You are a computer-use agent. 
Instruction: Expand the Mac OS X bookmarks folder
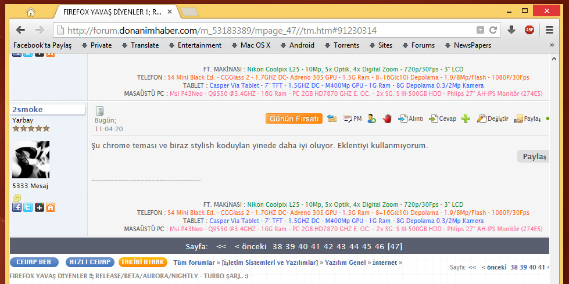250,45
